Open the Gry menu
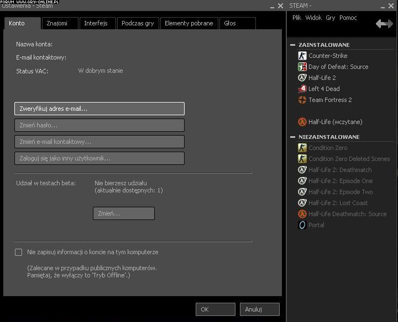Image resolution: width=398 pixels, height=322 pixels. 330,18
